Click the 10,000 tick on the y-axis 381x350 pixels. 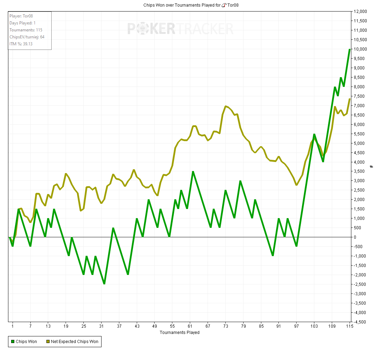point(360,49)
